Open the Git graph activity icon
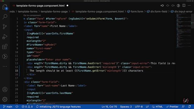 click(x=5, y=57)
